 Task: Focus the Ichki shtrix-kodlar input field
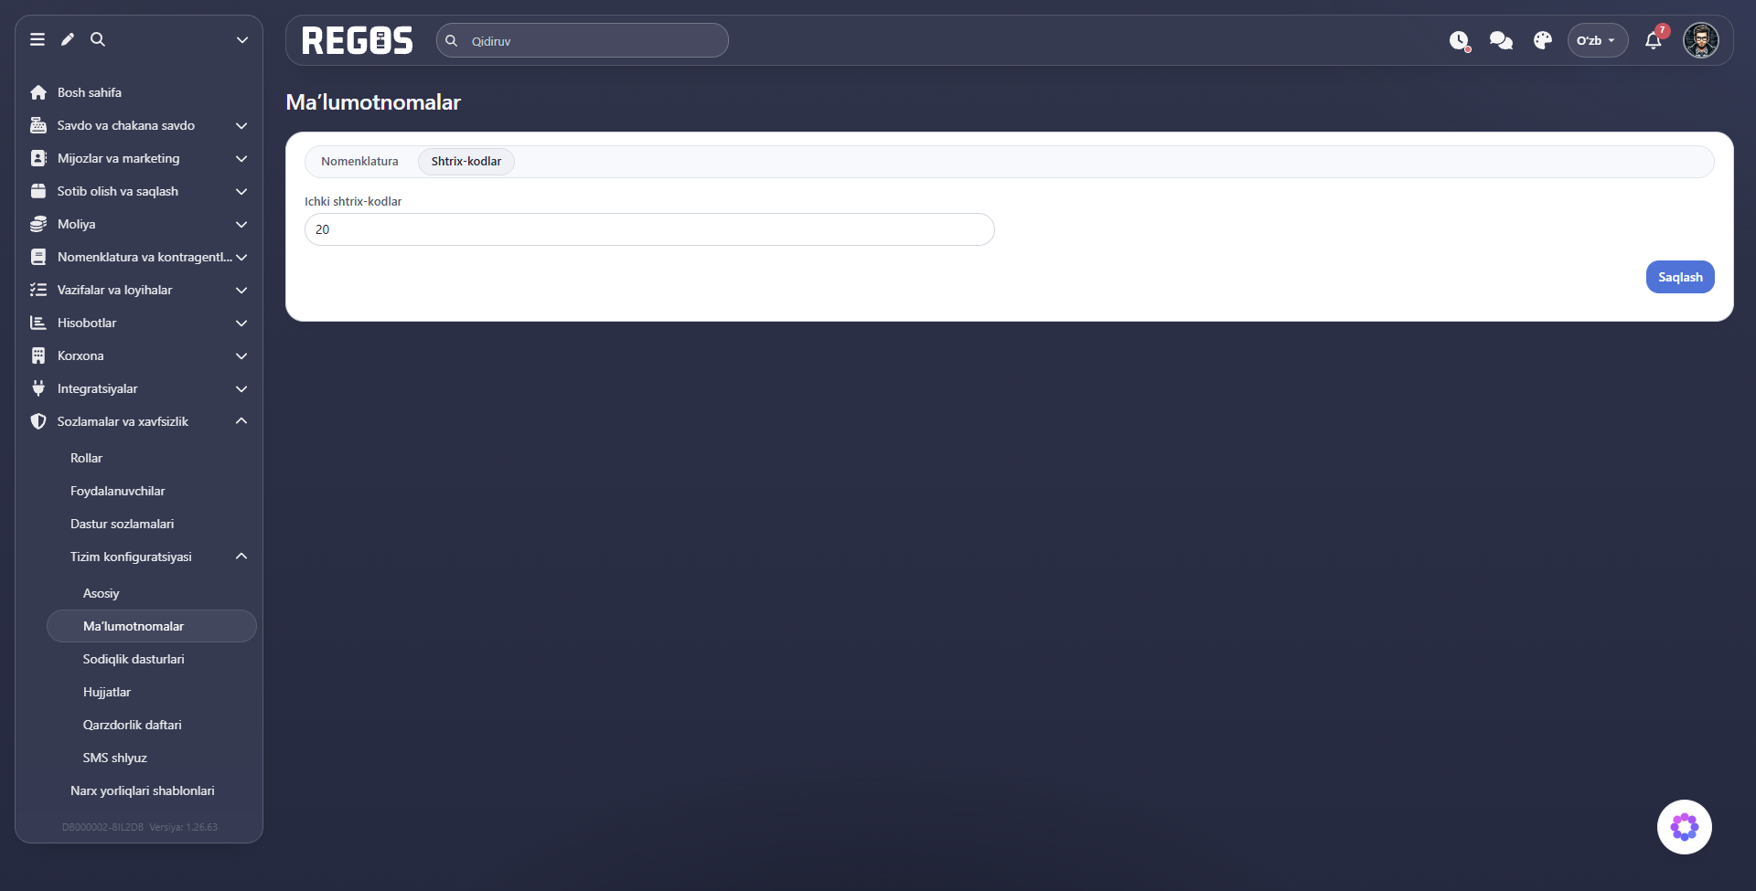click(649, 229)
